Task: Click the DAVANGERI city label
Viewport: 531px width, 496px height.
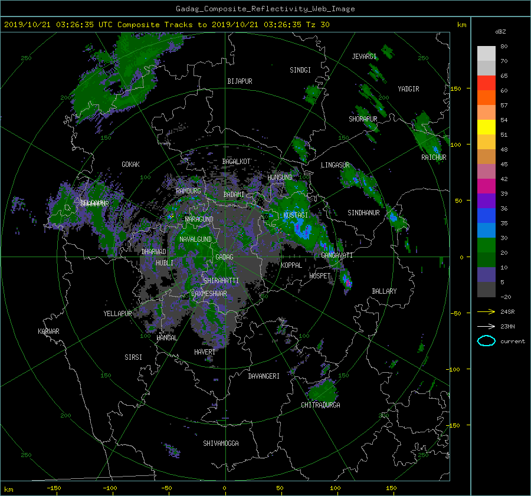Action: [264, 376]
